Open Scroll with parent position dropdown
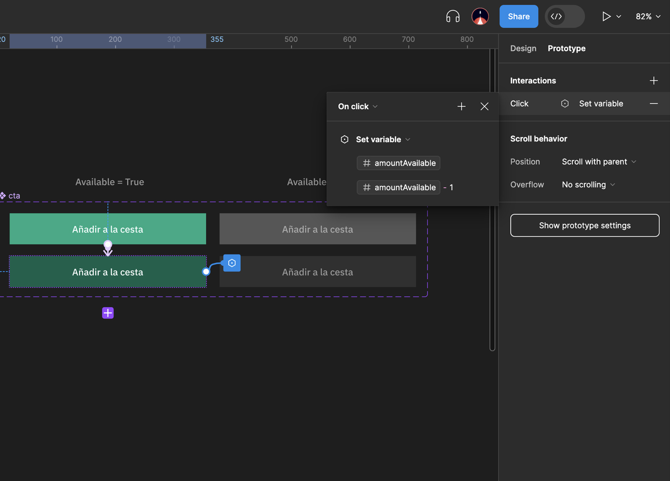 [599, 162]
